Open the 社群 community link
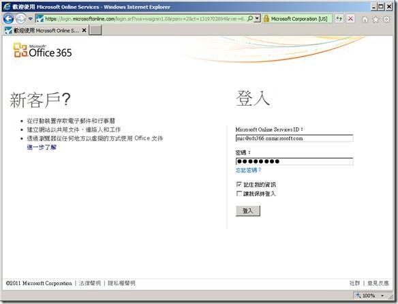The width and height of the screenshot is (398, 304). [354, 283]
